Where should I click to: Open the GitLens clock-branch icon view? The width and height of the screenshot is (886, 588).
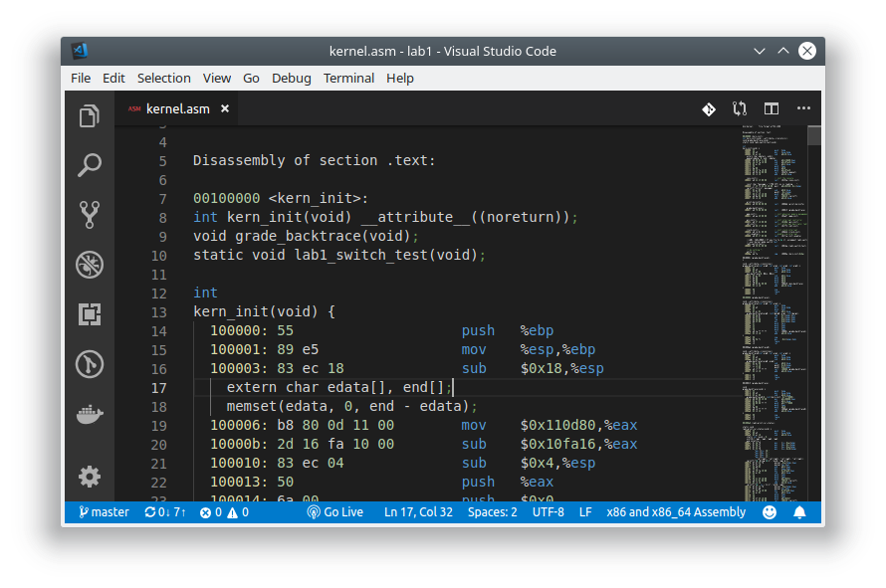pyautogui.click(x=90, y=364)
